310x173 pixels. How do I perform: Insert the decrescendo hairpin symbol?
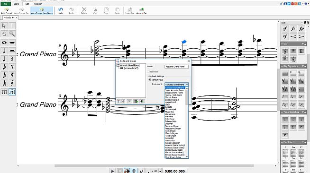tap(301, 37)
